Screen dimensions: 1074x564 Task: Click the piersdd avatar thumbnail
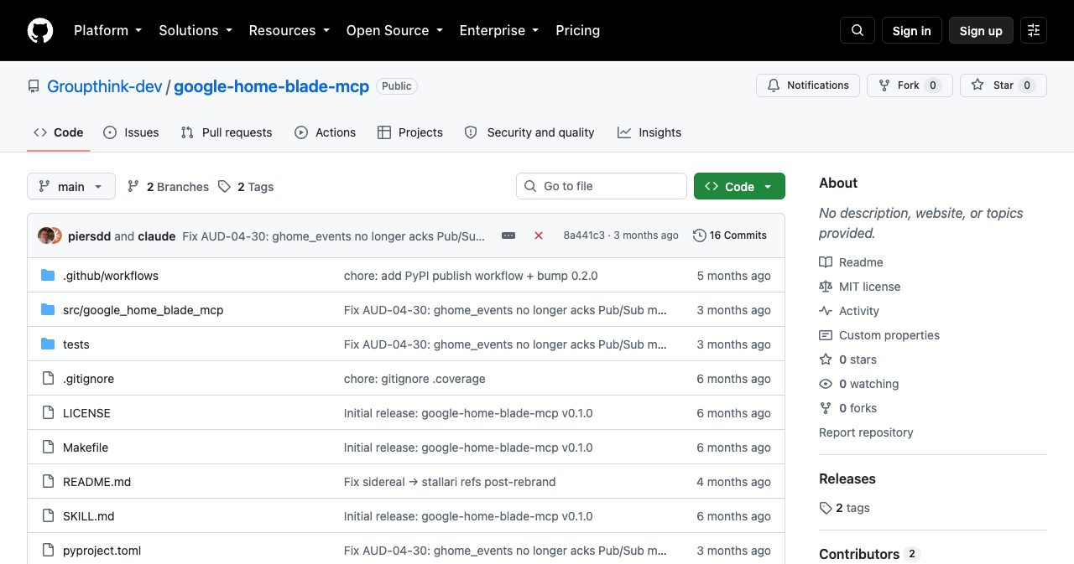coord(46,235)
